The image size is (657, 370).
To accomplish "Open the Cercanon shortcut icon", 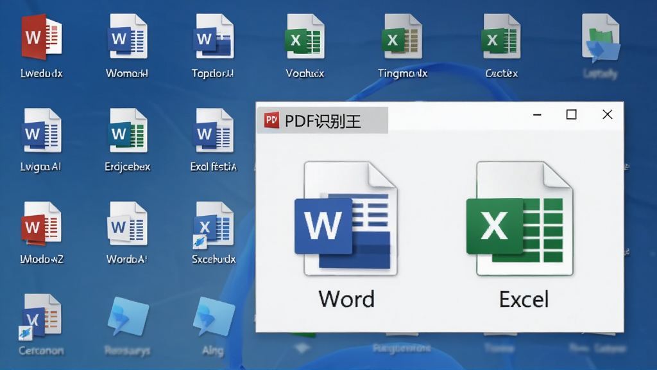I will tap(40, 317).
